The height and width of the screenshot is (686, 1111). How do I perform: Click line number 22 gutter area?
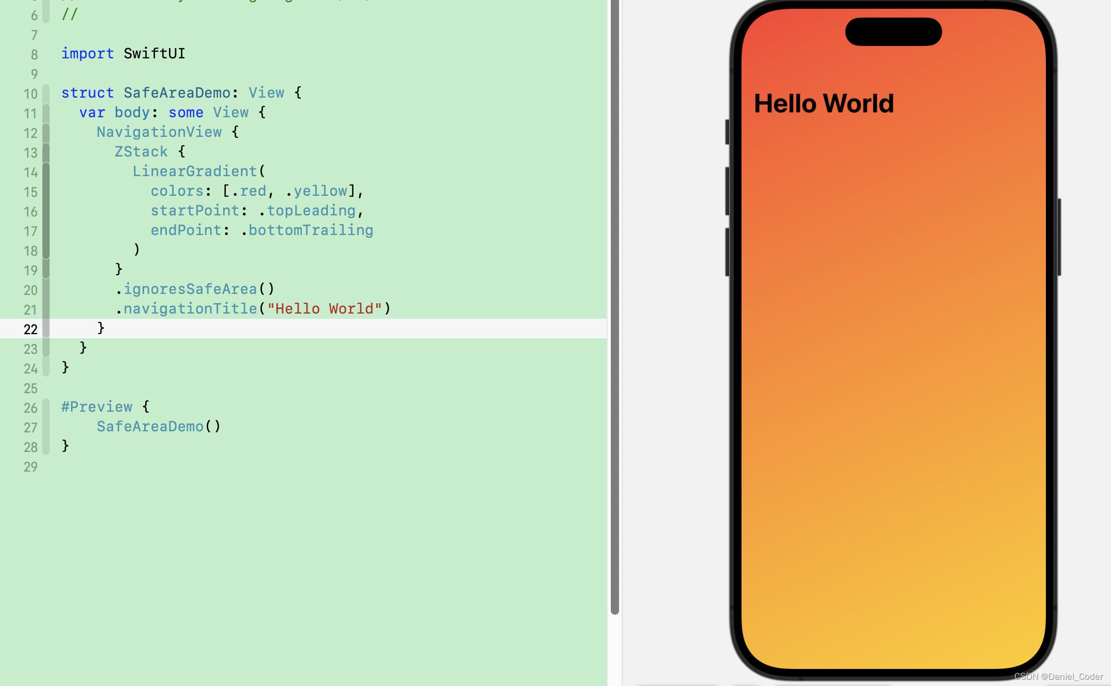click(x=30, y=329)
